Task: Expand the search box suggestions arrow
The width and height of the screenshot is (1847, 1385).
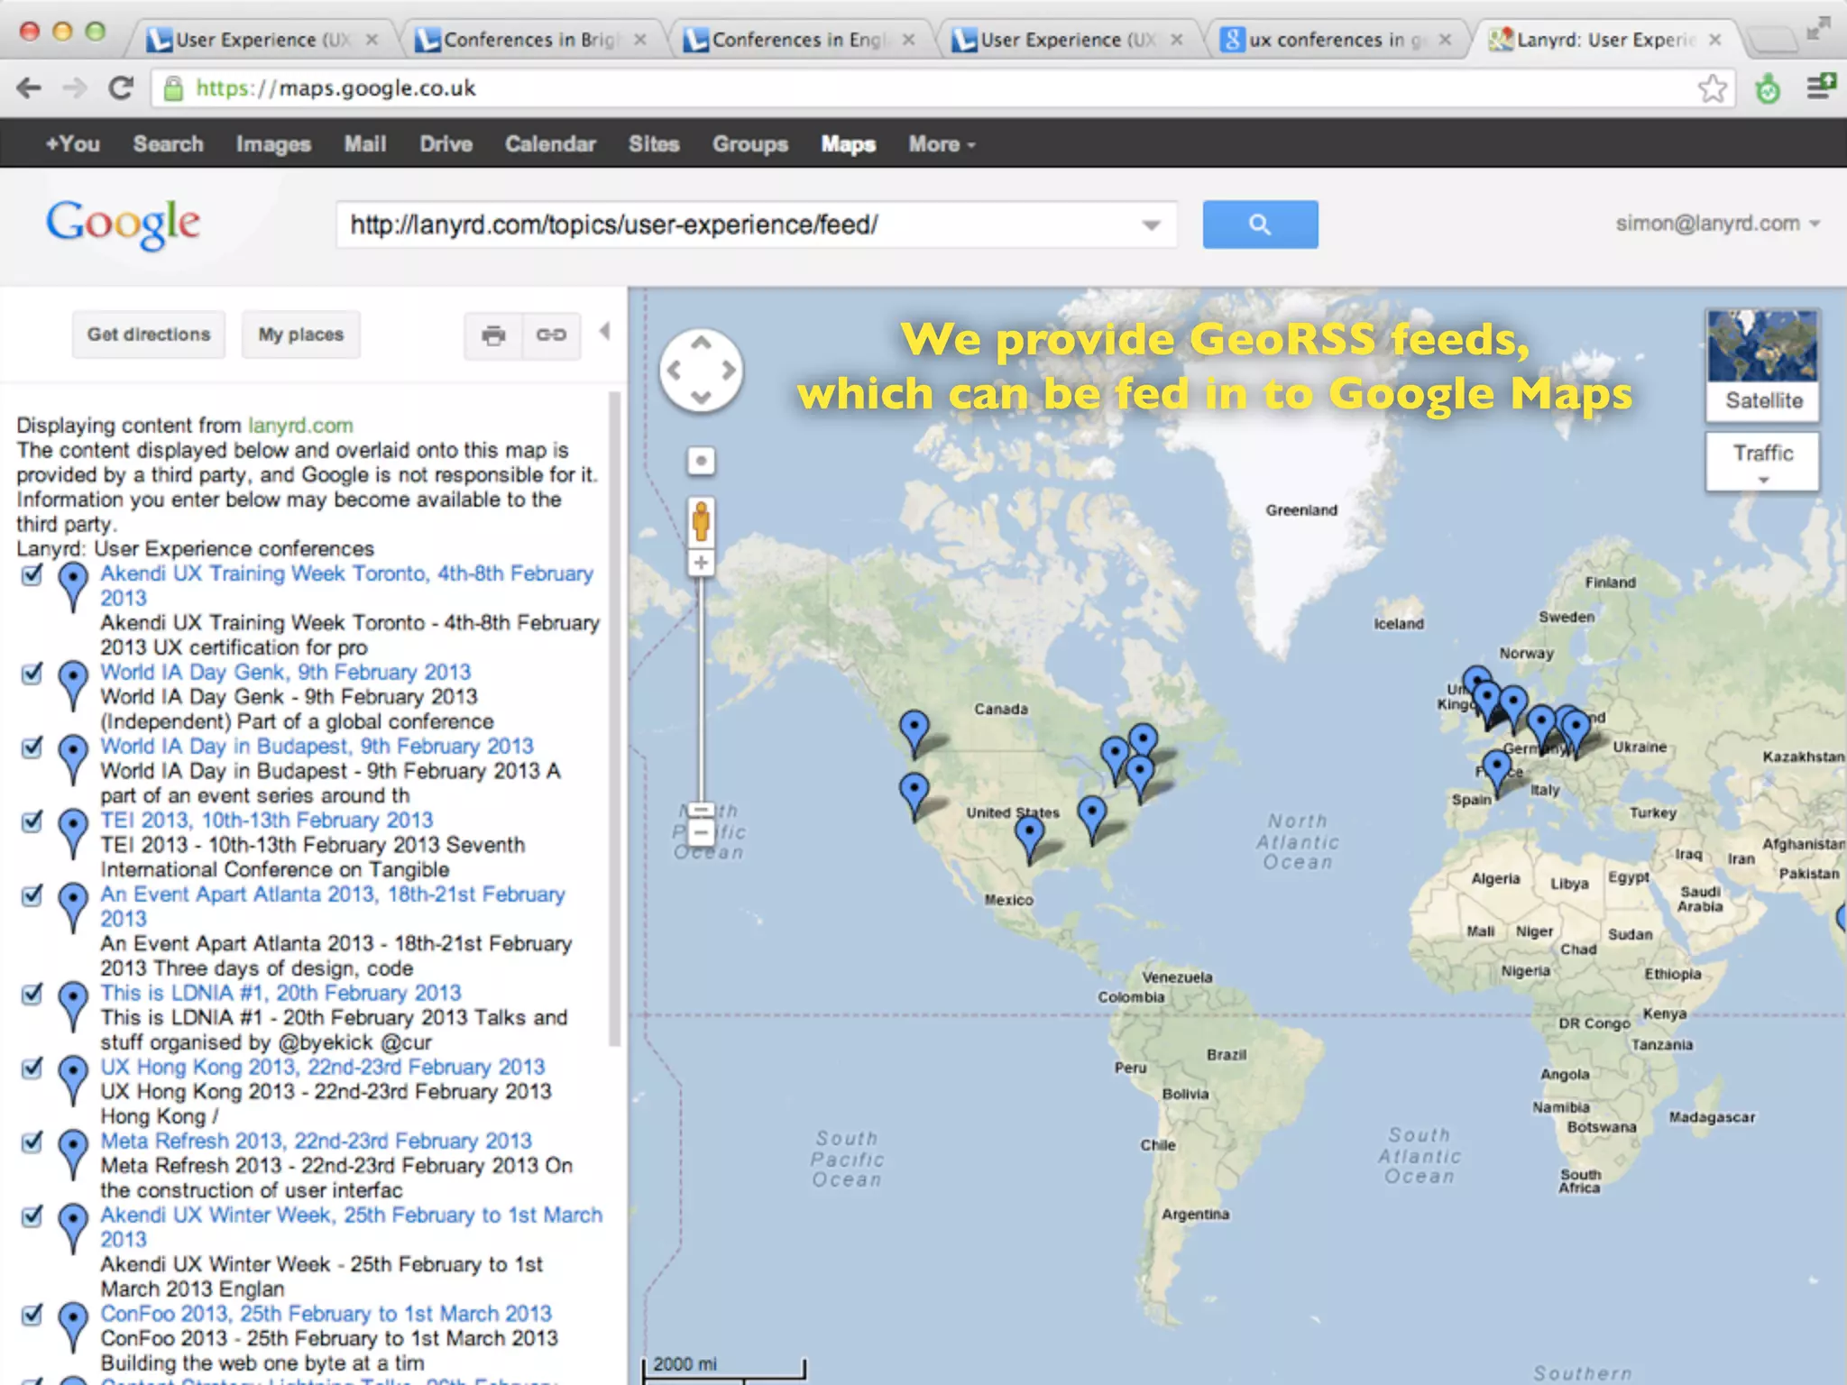Action: (1151, 225)
